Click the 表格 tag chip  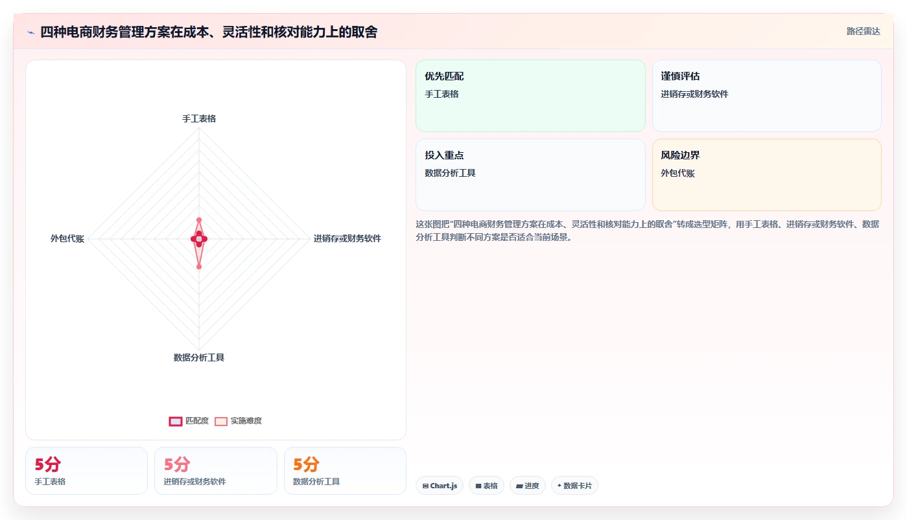pos(486,486)
